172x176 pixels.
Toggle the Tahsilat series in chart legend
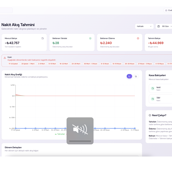pyautogui.click(x=60, y=134)
